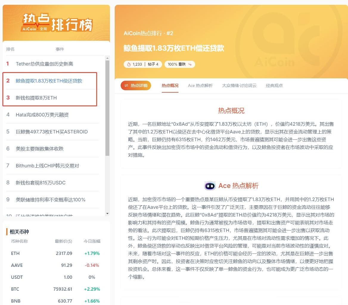Click the 今日涨幅 column header
The image size is (348, 305).
[92, 241]
